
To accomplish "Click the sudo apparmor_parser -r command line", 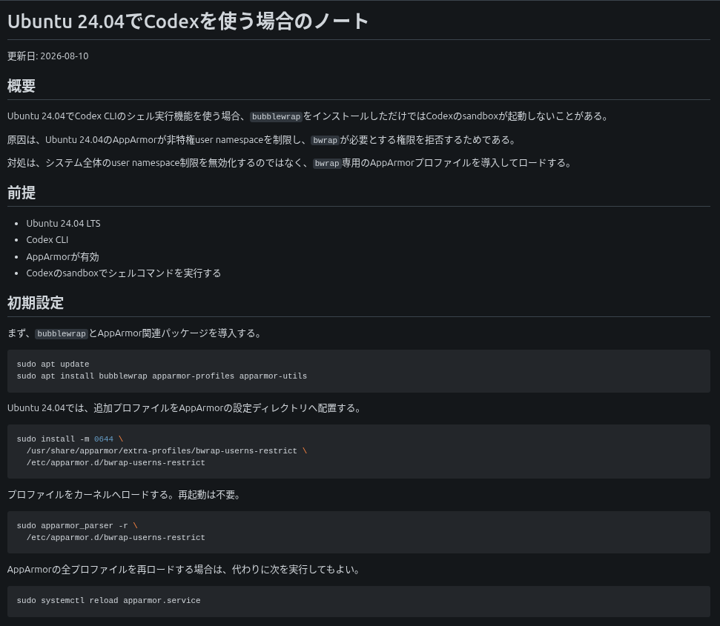I will [77, 525].
